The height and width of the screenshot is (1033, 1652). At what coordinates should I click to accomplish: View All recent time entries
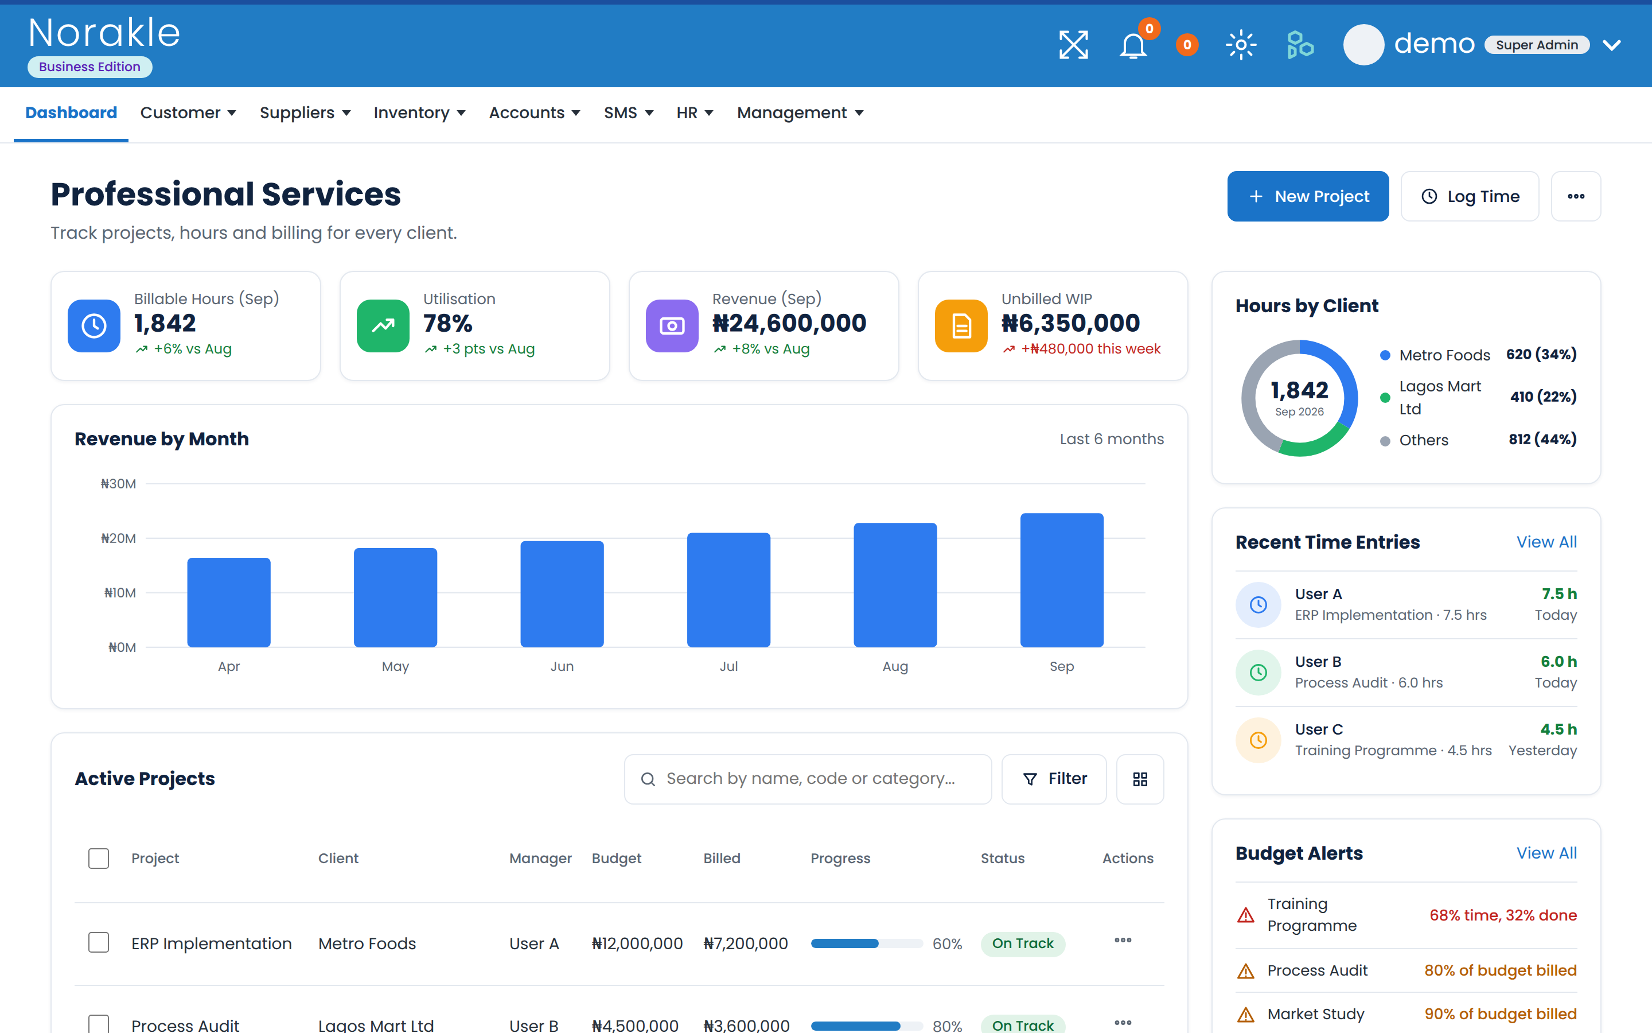[x=1546, y=542]
